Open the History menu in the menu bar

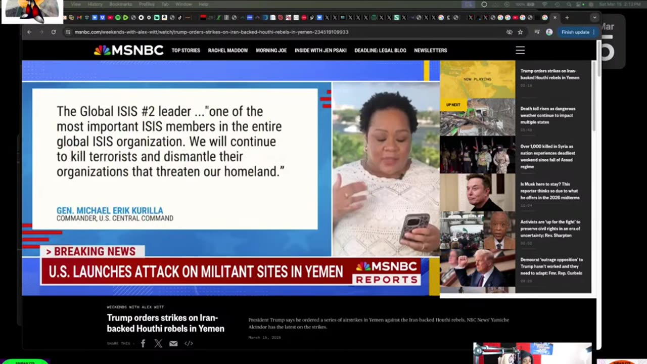coord(95,4)
